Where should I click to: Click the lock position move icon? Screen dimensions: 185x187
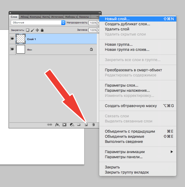tap(37, 30)
